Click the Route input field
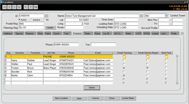 (x=74, y=28)
